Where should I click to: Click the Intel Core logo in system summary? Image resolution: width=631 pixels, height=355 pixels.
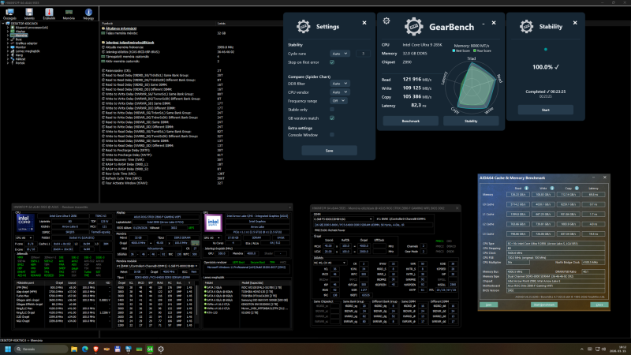(25, 222)
